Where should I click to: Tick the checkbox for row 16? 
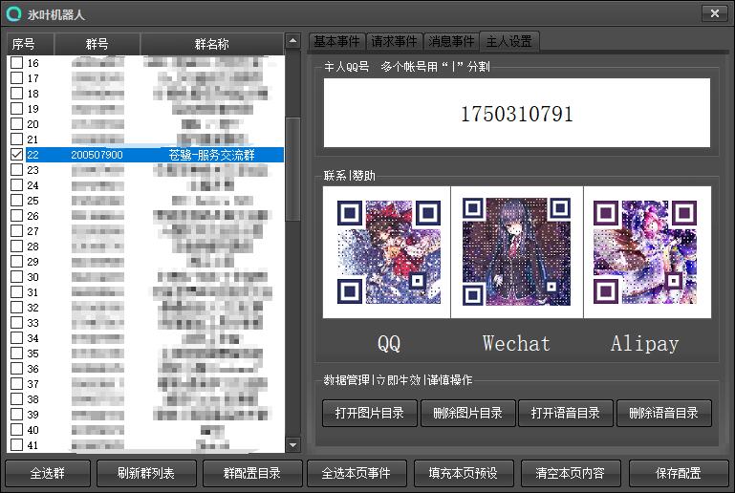tap(17, 63)
